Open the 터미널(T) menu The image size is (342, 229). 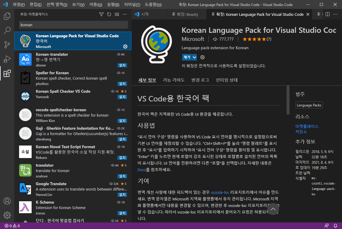coord(132,4)
